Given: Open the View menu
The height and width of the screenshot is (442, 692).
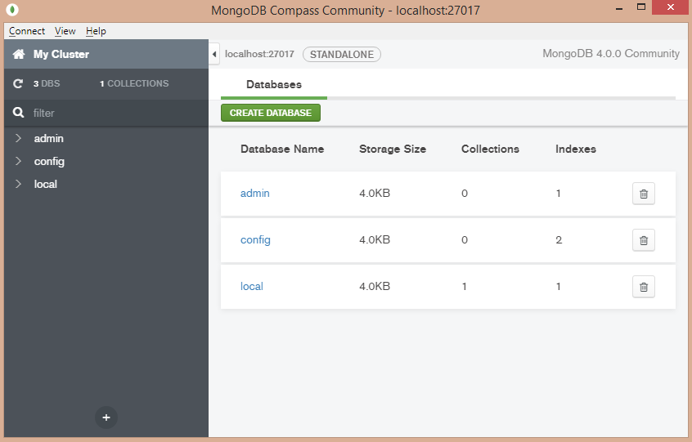Looking at the screenshot, I should (x=65, y=31).
